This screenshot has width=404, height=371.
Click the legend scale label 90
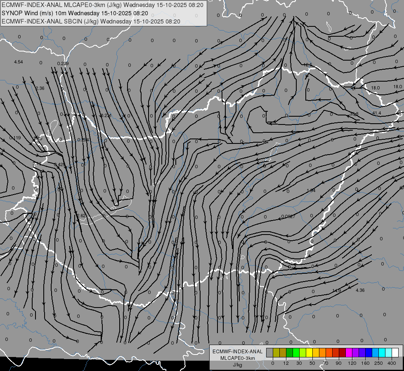click(338, 363)
